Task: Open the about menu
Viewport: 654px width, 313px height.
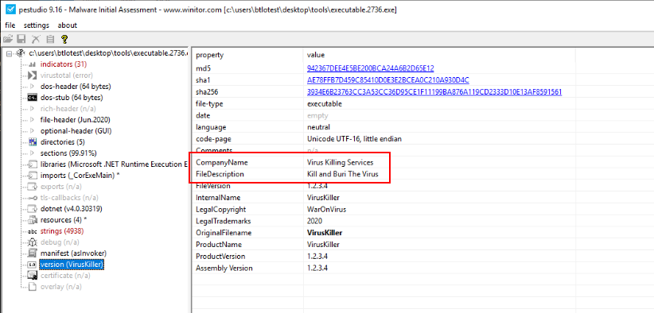Action: tap(67, 25)
